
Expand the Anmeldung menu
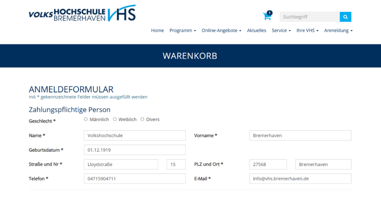(x=338, y=30)
